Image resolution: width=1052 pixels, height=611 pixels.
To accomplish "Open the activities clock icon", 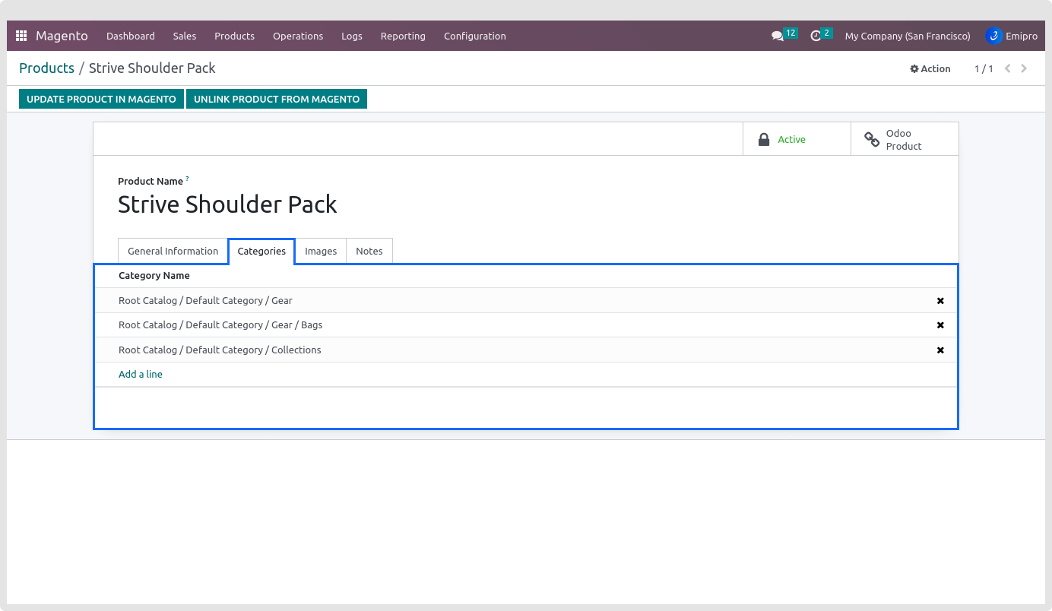I will click(x=816, y=36).
